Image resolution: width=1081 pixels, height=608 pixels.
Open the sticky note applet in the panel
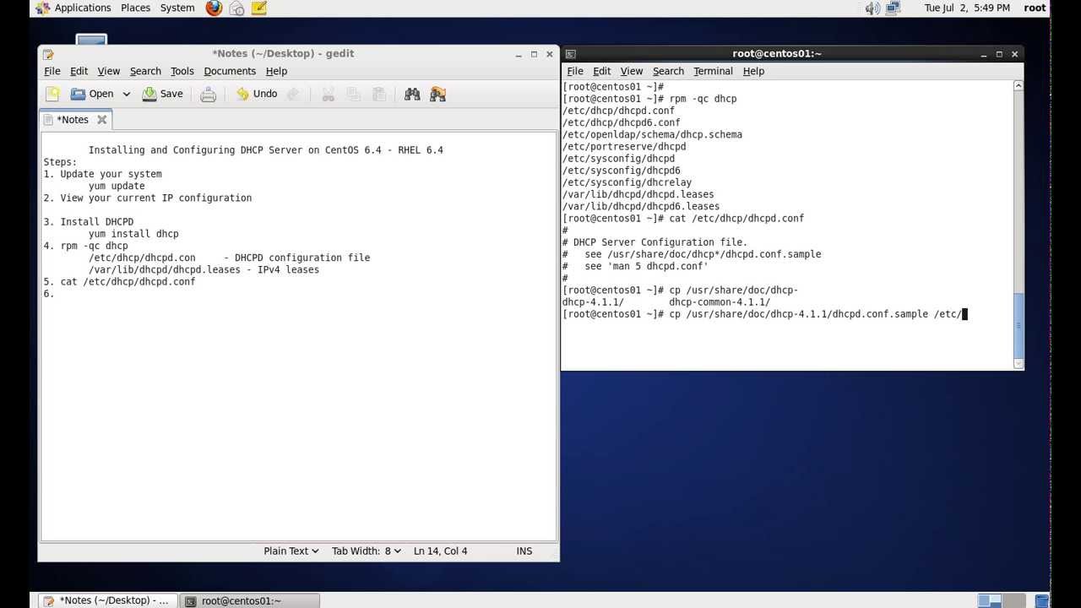(259, 8)
